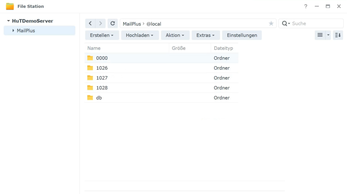
Task: Open the sort order options
Action: (x=338, y=35)
